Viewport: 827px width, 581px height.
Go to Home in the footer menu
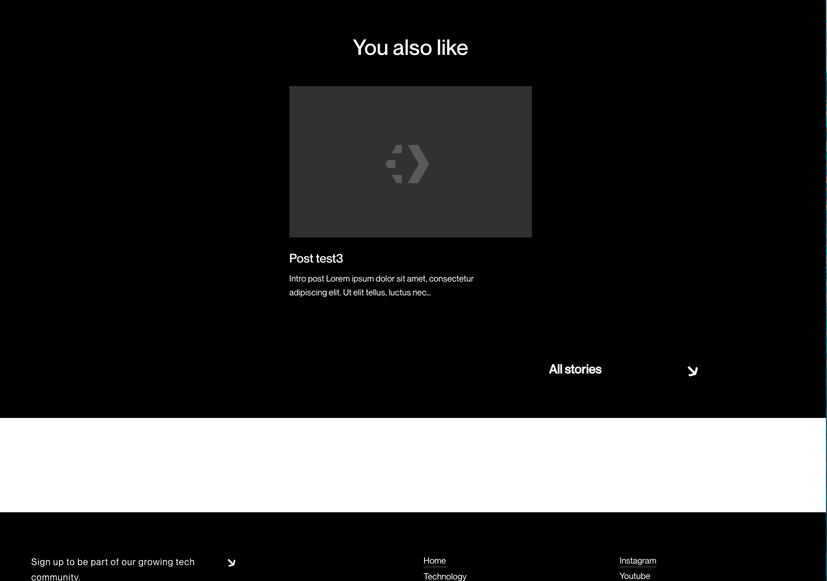(x=434, y=560)
